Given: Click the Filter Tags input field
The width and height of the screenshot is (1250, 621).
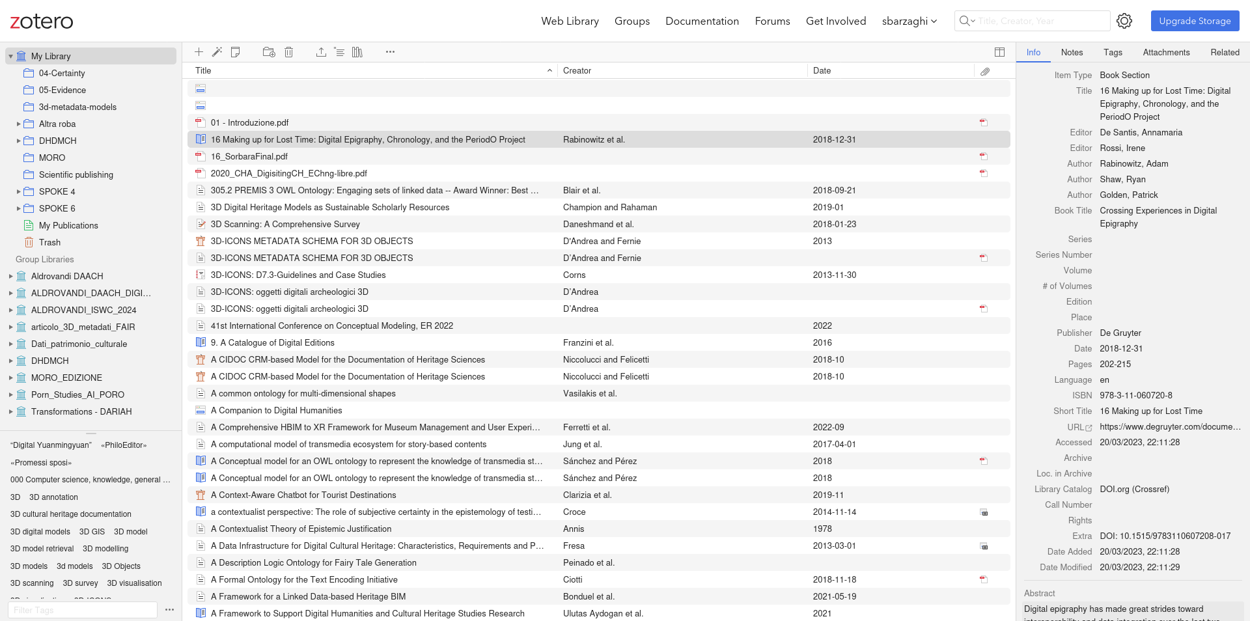Looking at the screenshot, I should tap(83, 610).
